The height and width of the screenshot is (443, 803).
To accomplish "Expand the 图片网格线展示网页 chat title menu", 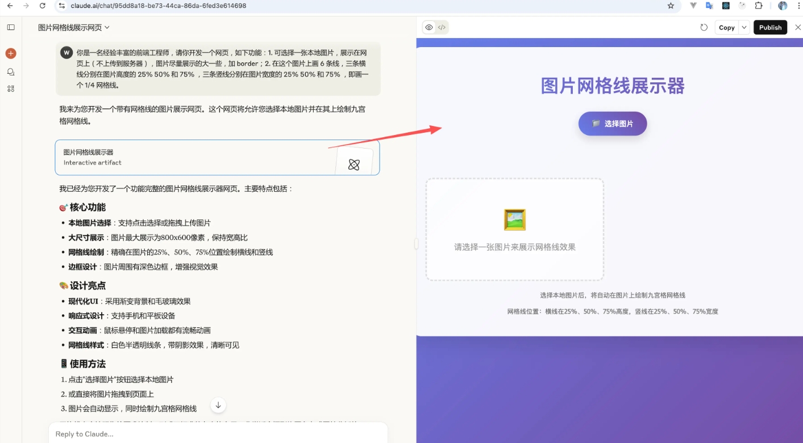I will tap(74, 27).
